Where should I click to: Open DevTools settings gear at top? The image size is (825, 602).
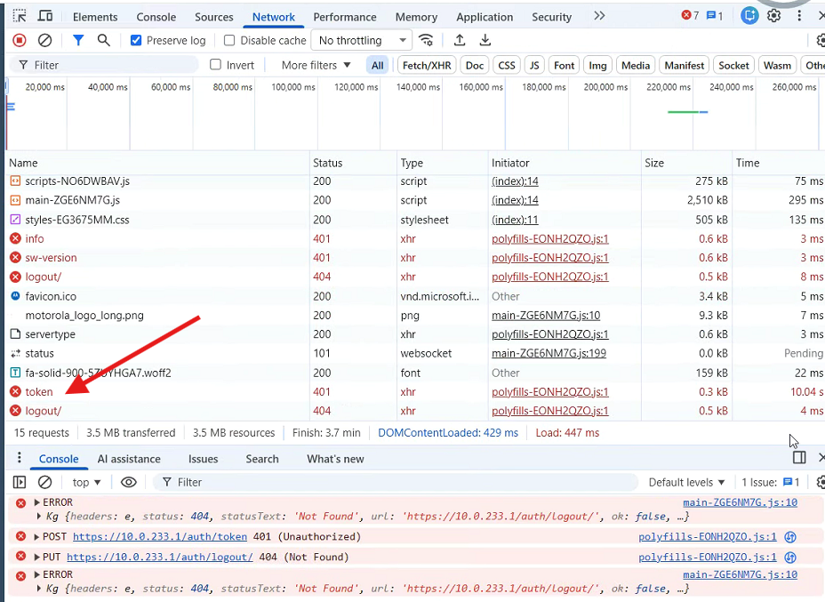[773, 16]
